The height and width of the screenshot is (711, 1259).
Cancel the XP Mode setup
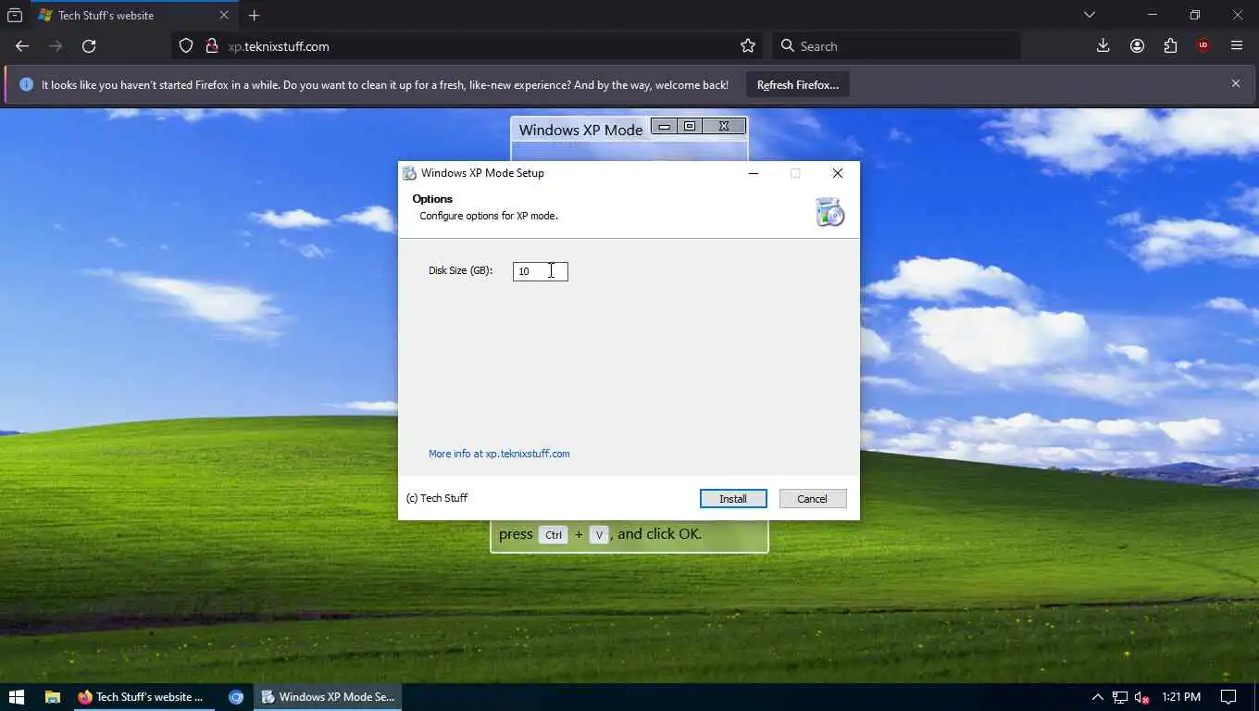812,499
